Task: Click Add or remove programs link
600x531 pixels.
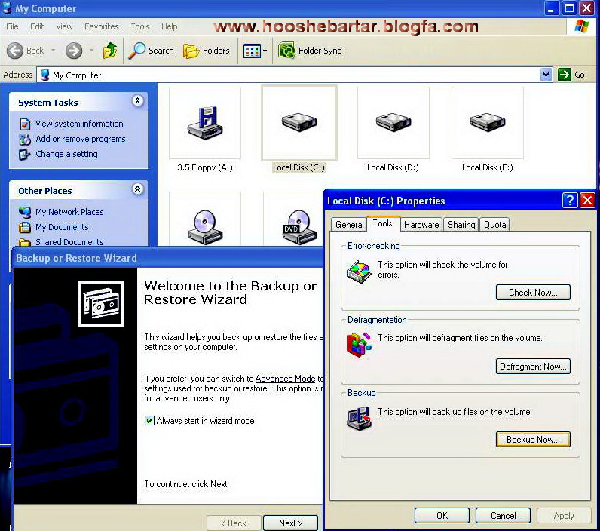Action: tap(80, 139)
